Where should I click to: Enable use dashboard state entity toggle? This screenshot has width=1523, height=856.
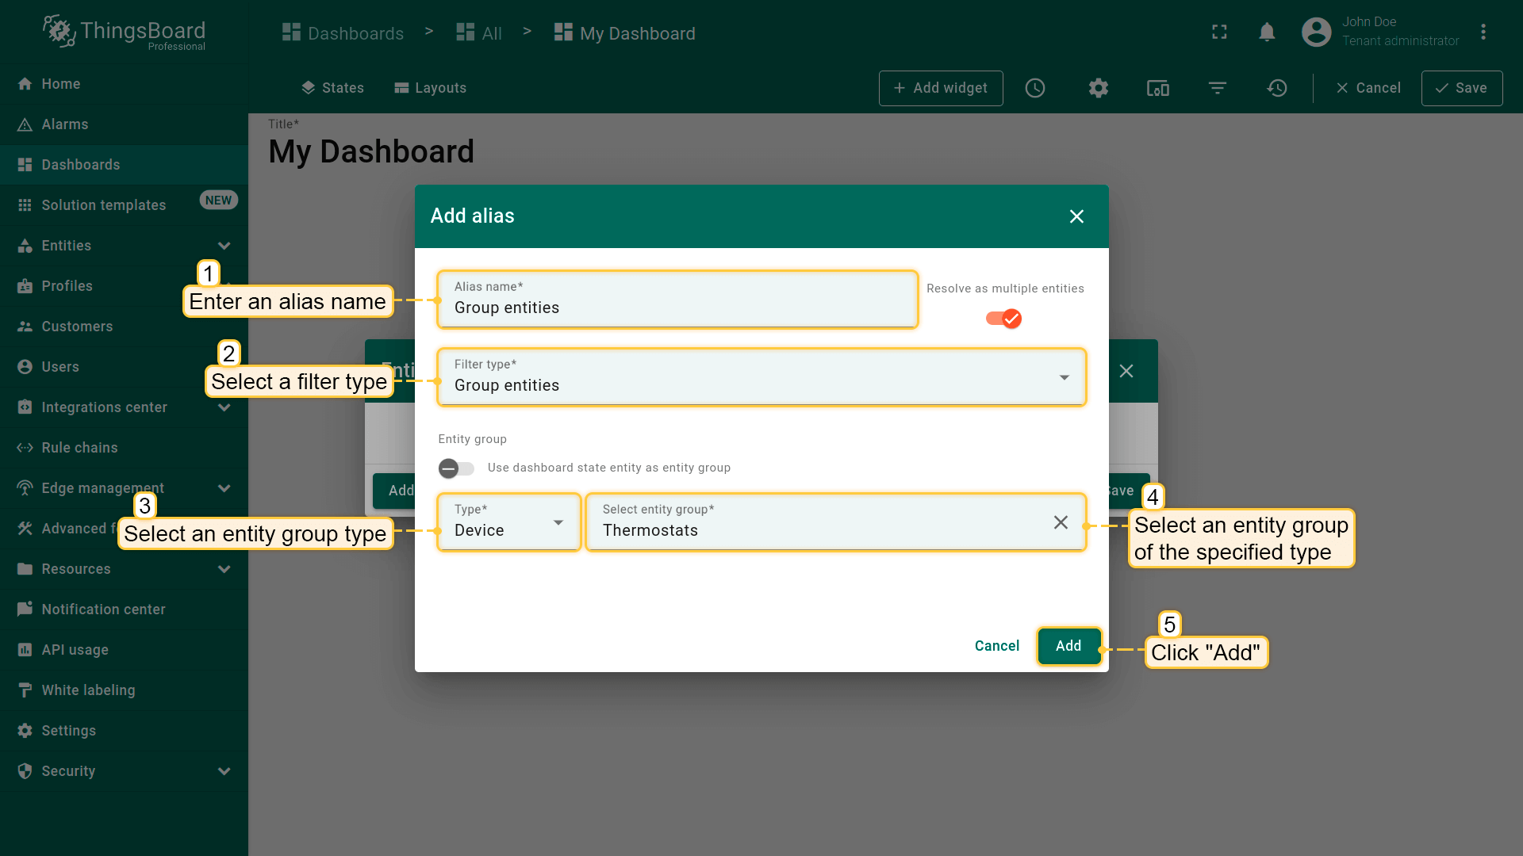[456, 468]
